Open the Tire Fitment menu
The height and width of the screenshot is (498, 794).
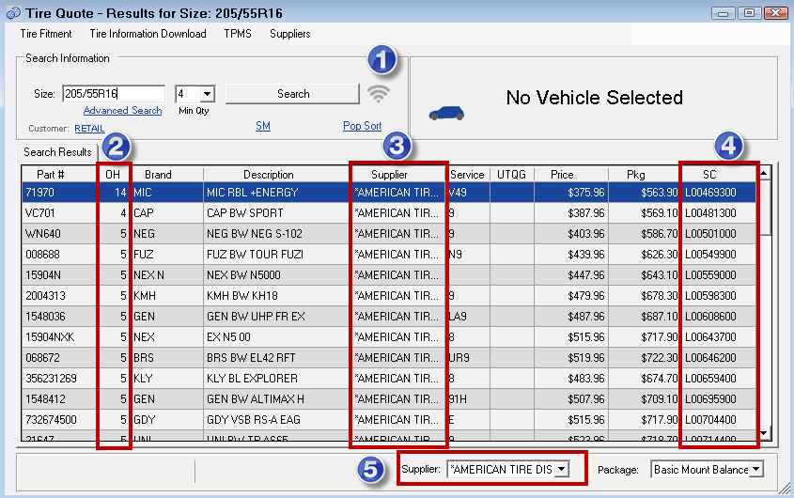[x=46, y=34]
